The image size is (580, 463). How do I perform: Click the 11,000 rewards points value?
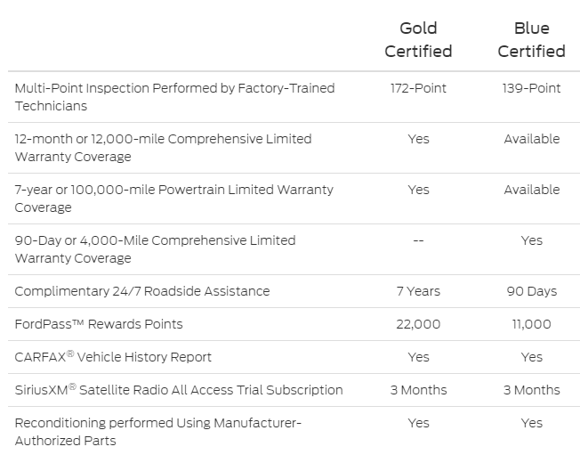click(532, 324)
